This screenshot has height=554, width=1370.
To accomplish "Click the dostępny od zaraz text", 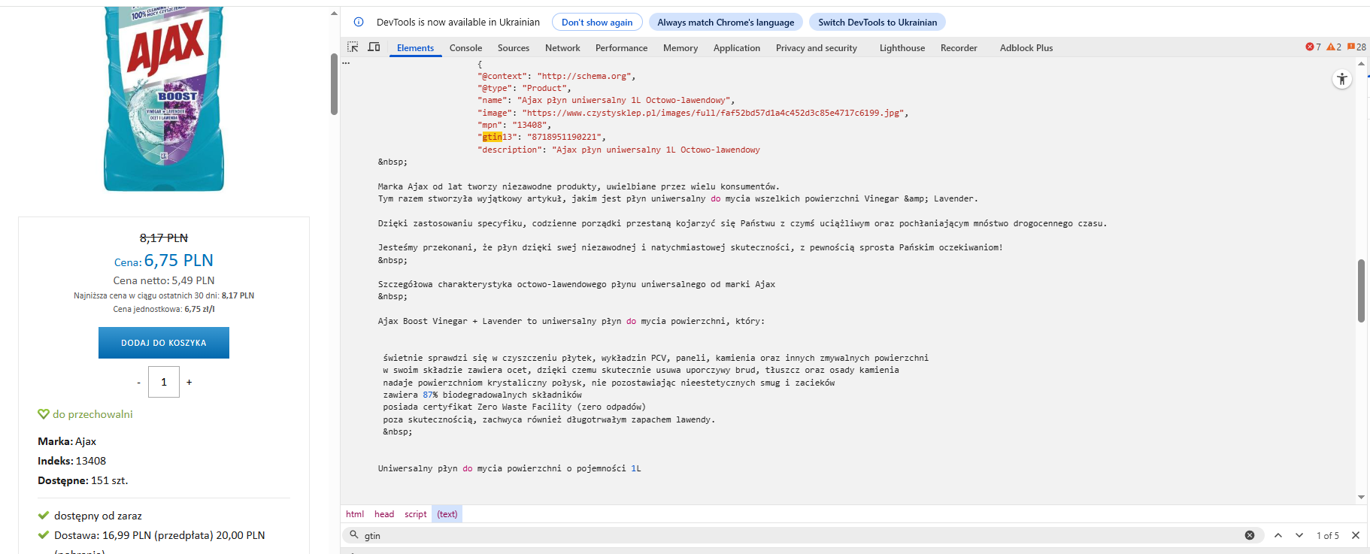I will point(98,516).
